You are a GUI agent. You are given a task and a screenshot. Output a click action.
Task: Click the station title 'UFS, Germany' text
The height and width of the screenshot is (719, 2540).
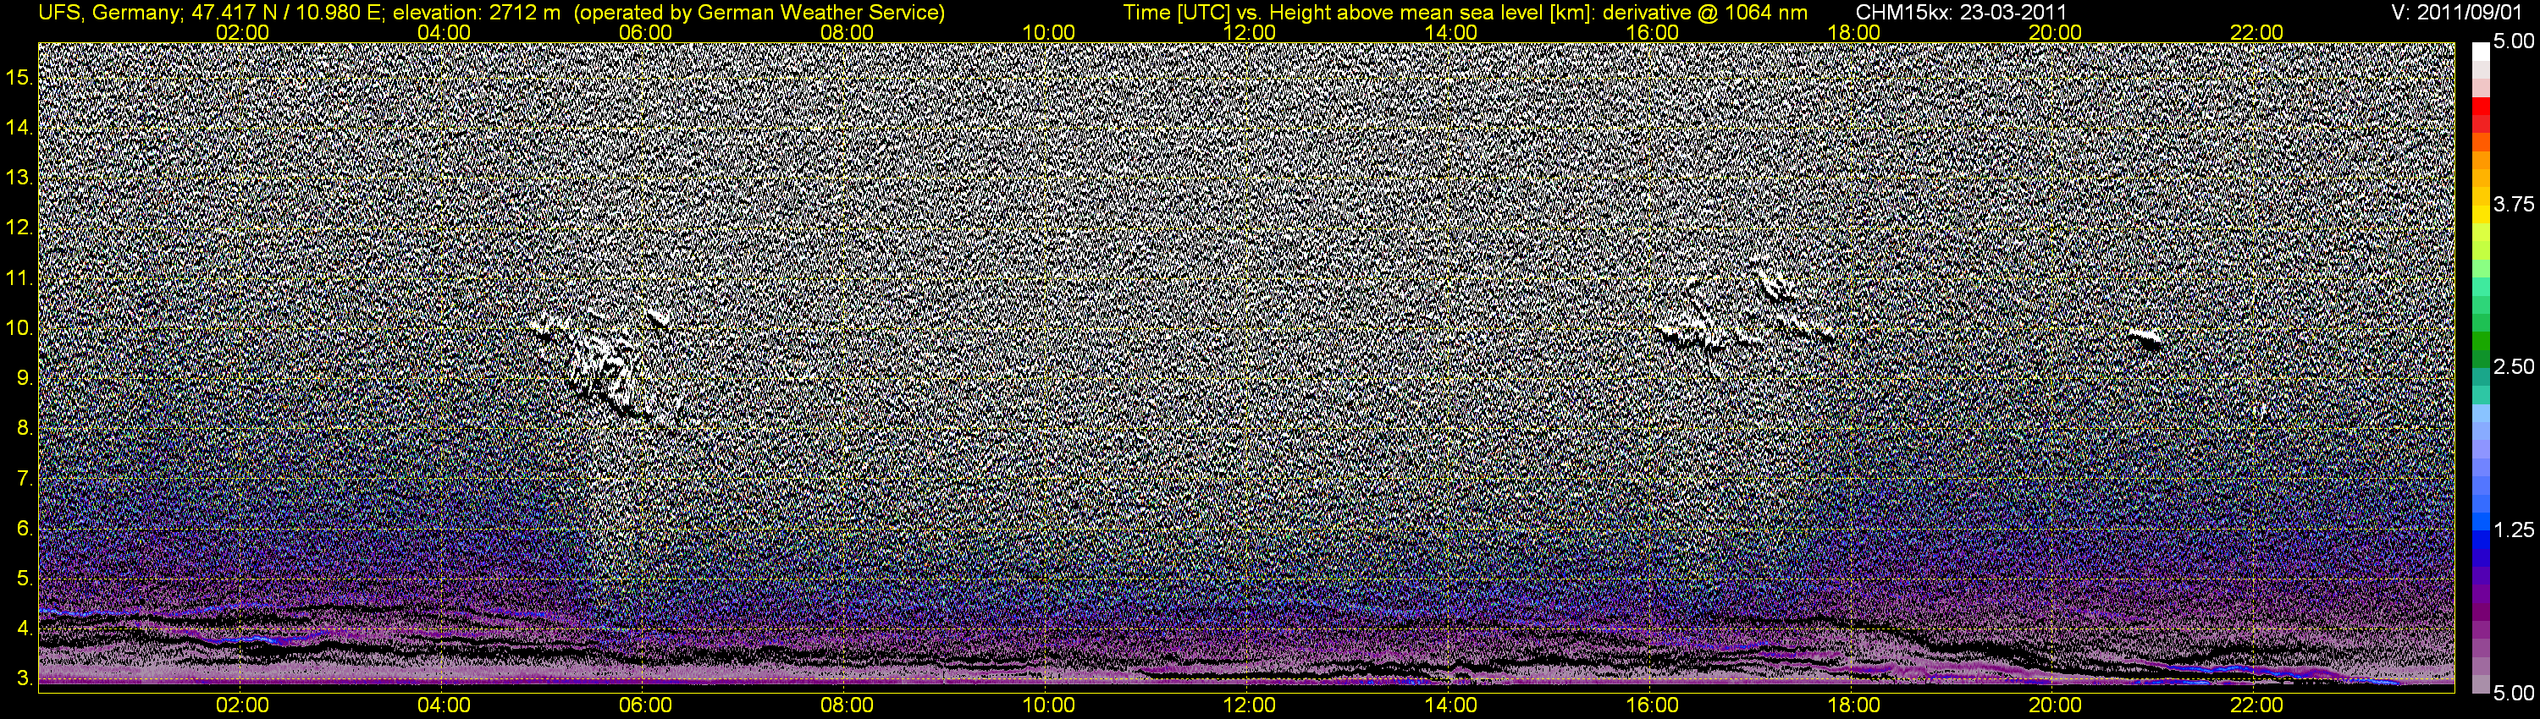coord(108,13)
